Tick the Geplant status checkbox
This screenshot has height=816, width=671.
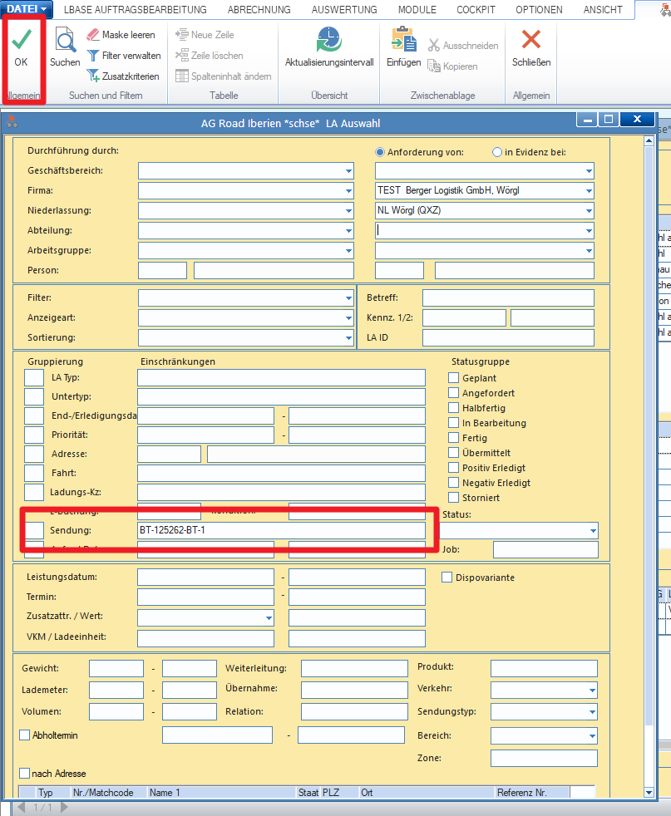click(454, 378)
